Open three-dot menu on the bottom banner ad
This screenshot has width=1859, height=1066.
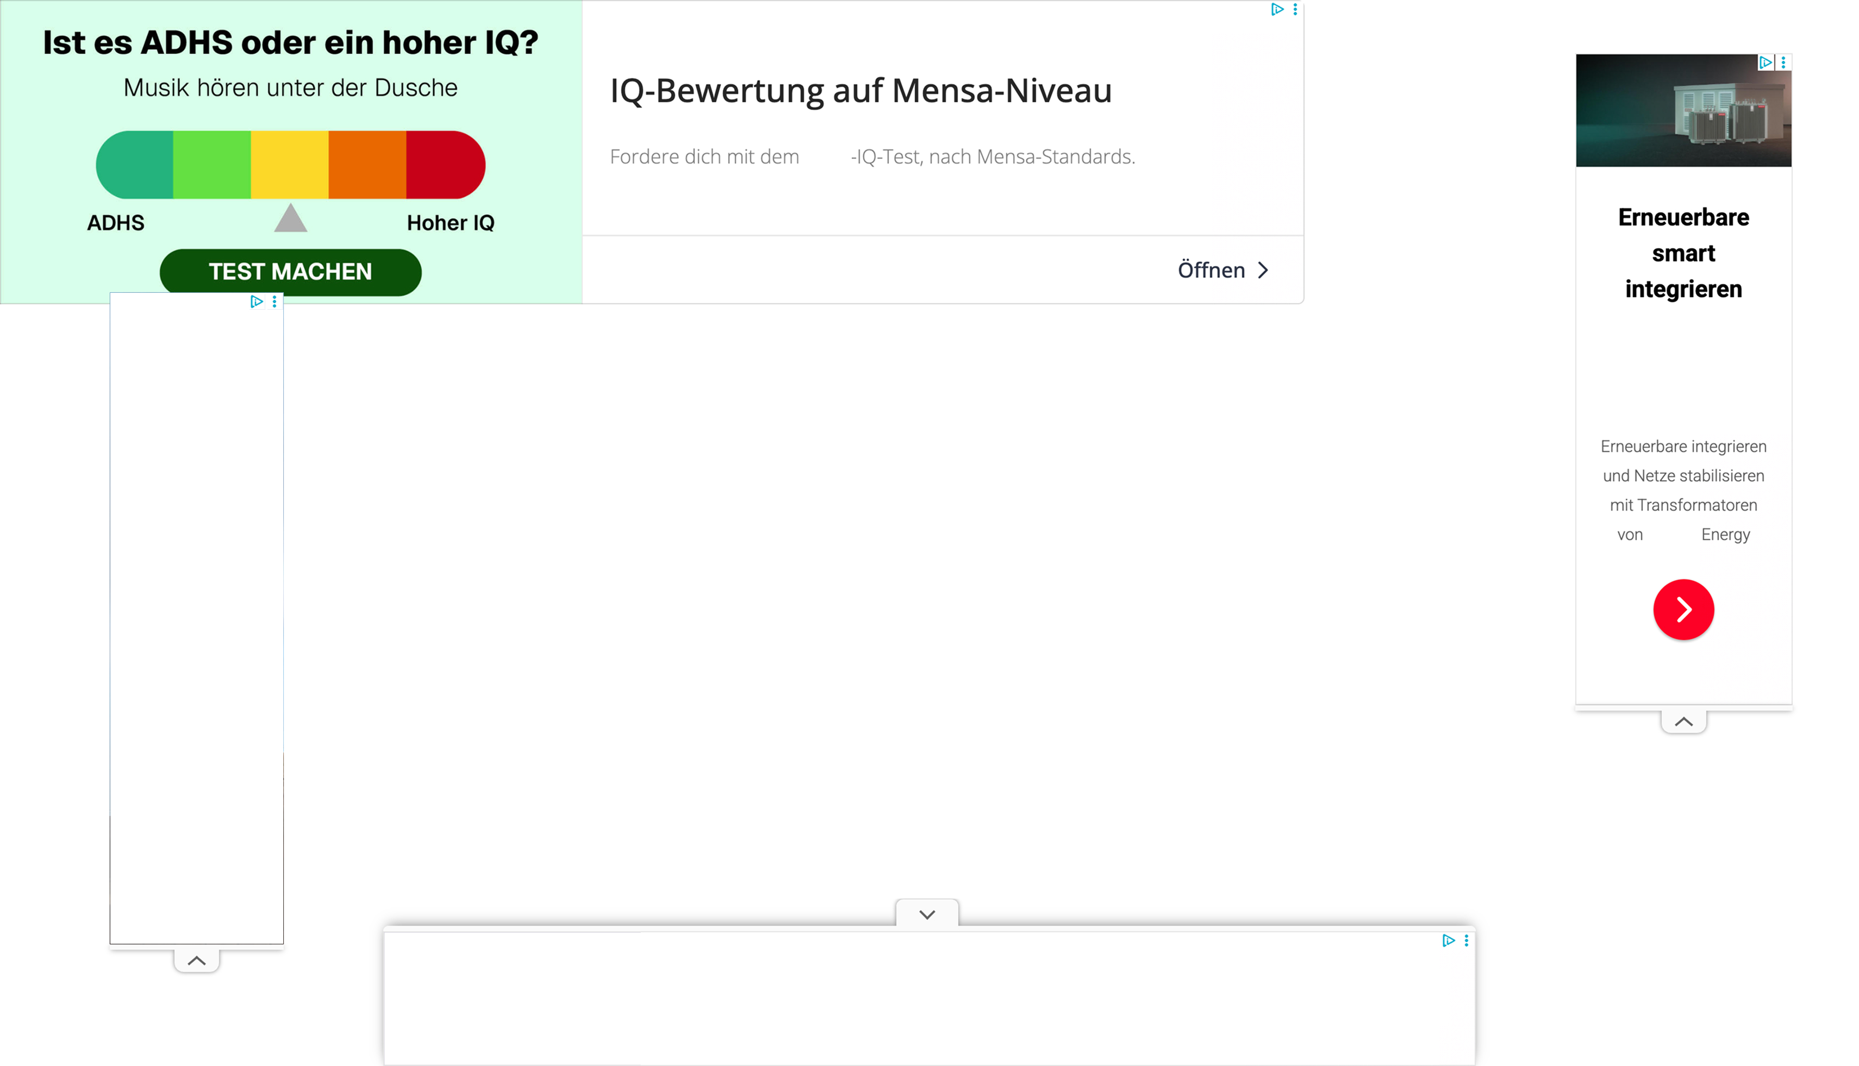(1467, 941)
